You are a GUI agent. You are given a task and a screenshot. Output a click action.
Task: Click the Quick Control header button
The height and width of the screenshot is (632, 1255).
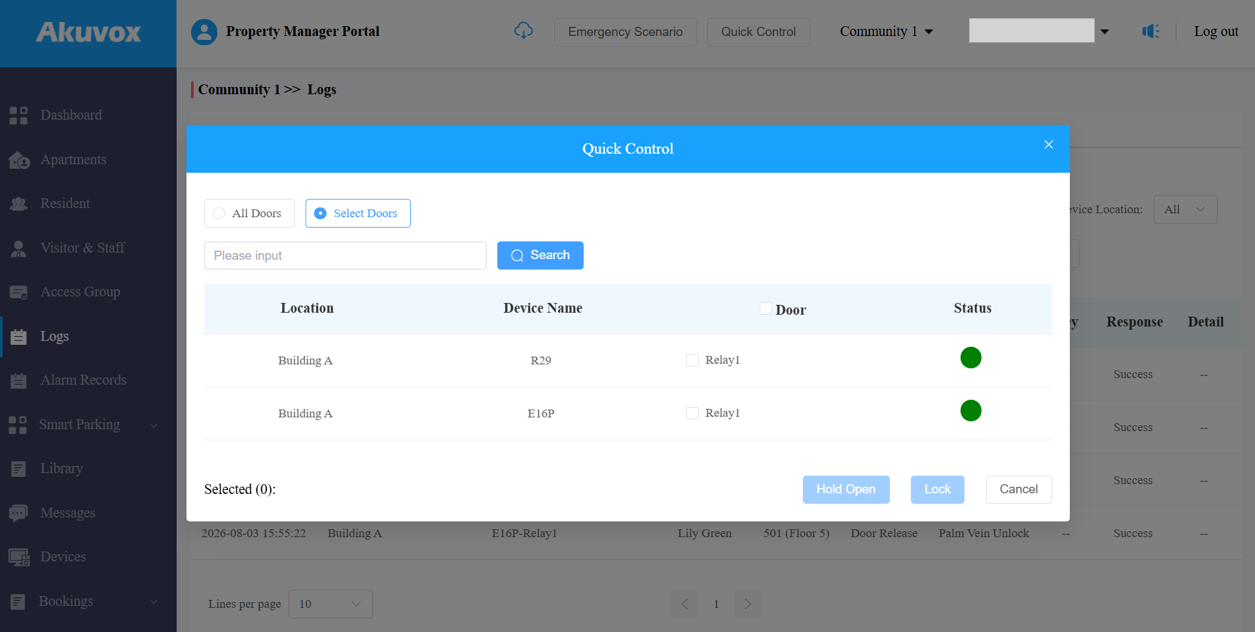758,32
